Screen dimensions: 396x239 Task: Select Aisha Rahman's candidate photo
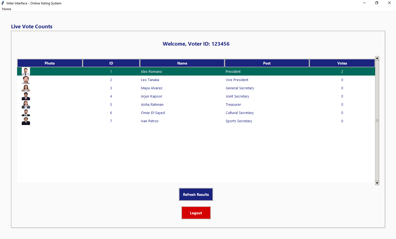click(x=26, y=105)
